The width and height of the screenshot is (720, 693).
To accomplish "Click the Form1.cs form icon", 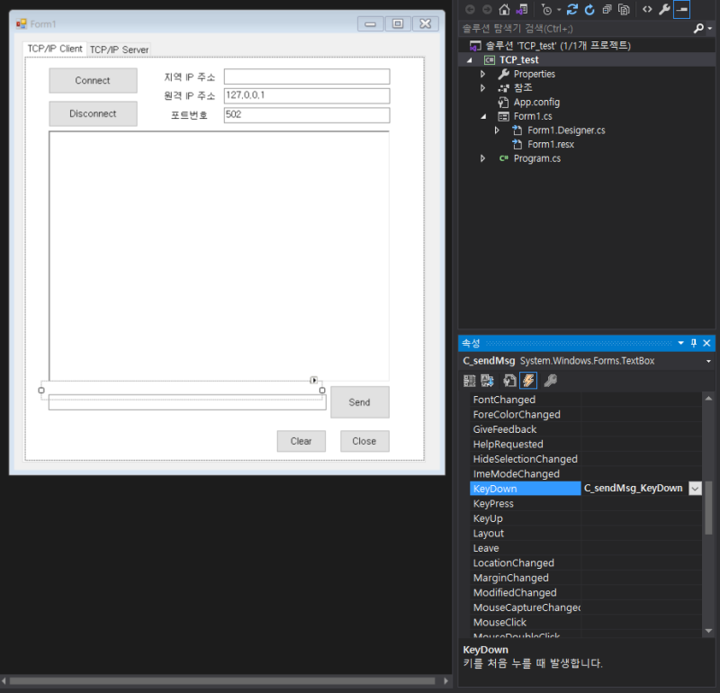I will click(504, 116).
